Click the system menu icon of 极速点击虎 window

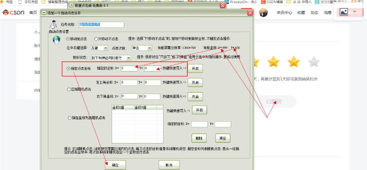click(71, 5)
